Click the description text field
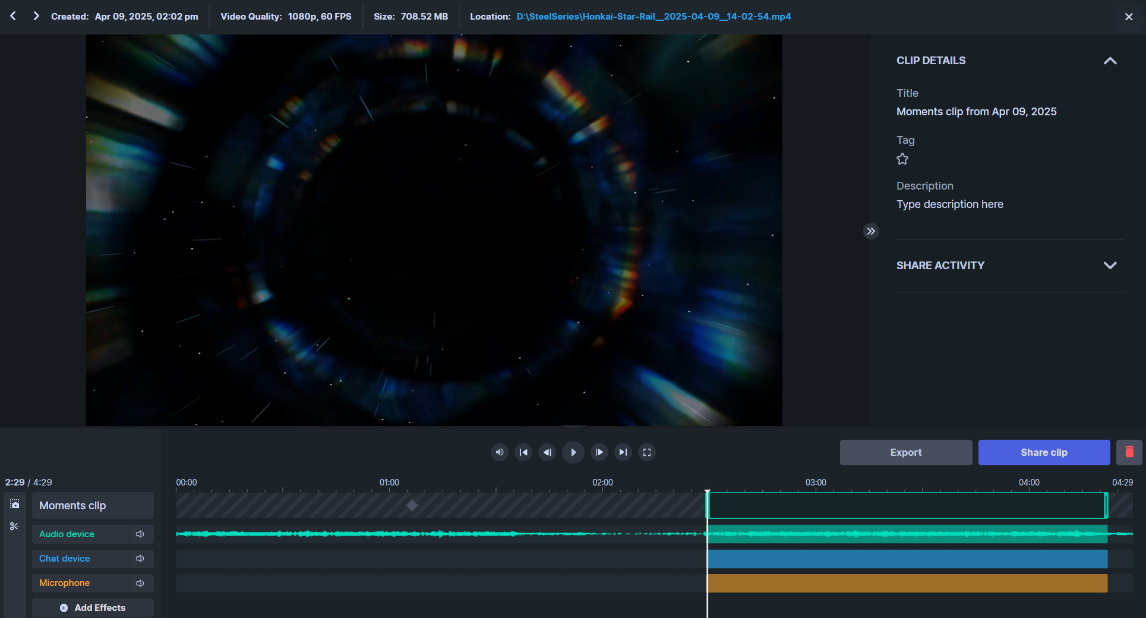 coord(949,204)
